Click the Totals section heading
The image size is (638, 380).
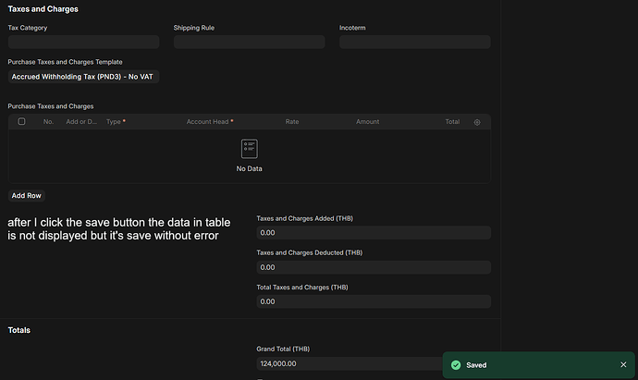19,330
